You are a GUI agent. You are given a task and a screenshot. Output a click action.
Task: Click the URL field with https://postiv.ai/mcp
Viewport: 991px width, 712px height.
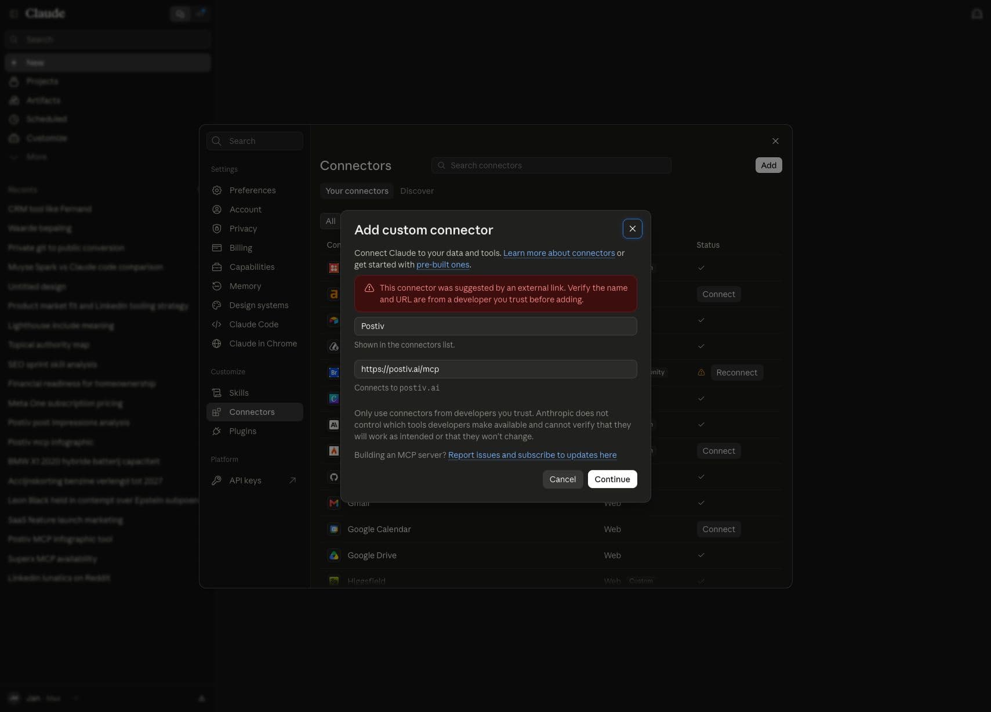tap(496, 369)
